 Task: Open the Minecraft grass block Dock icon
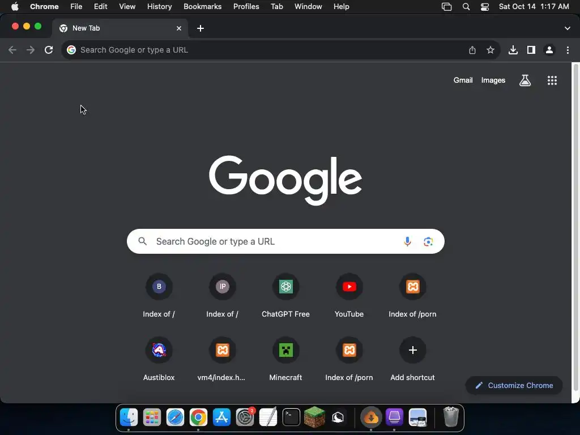tap(314, 417)
